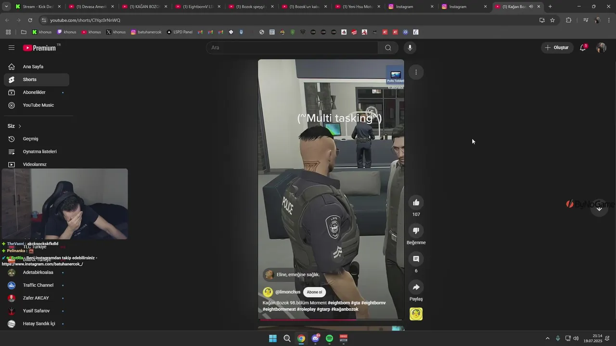Click the Abone ol subscribe button
This screenshot has width=616, height=346.
(x=314, y=292)
